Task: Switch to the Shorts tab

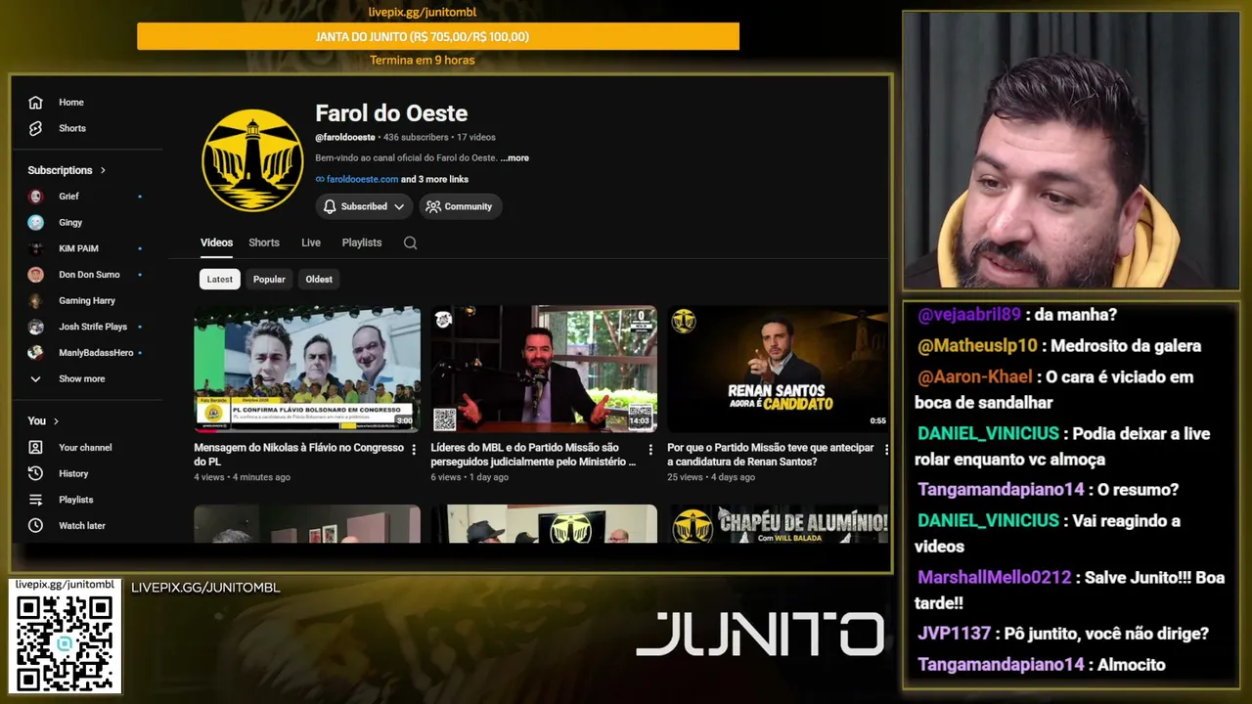Action: click(264, 242)
